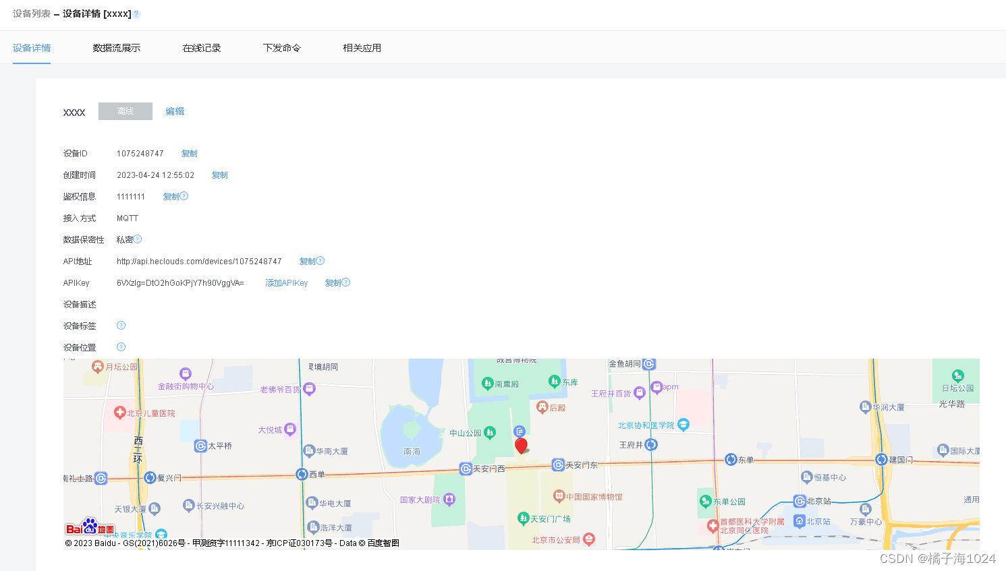
Task: Click API URL text api.heclouds.com
Action: click(199, 262)
